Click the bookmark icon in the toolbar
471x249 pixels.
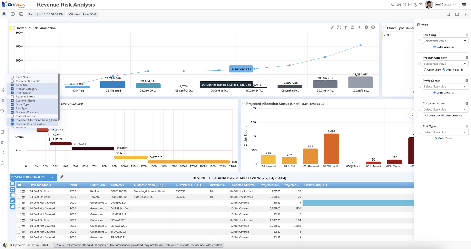pyautogui.click(x=4, y=14)
